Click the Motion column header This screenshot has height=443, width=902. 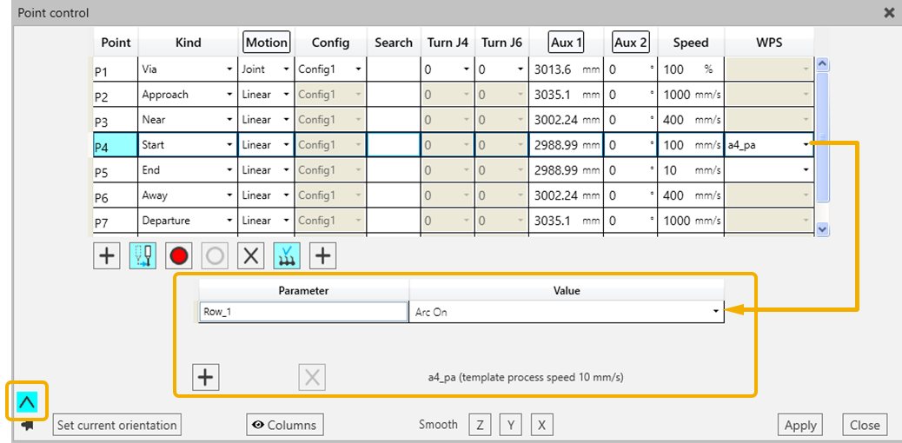266,43
